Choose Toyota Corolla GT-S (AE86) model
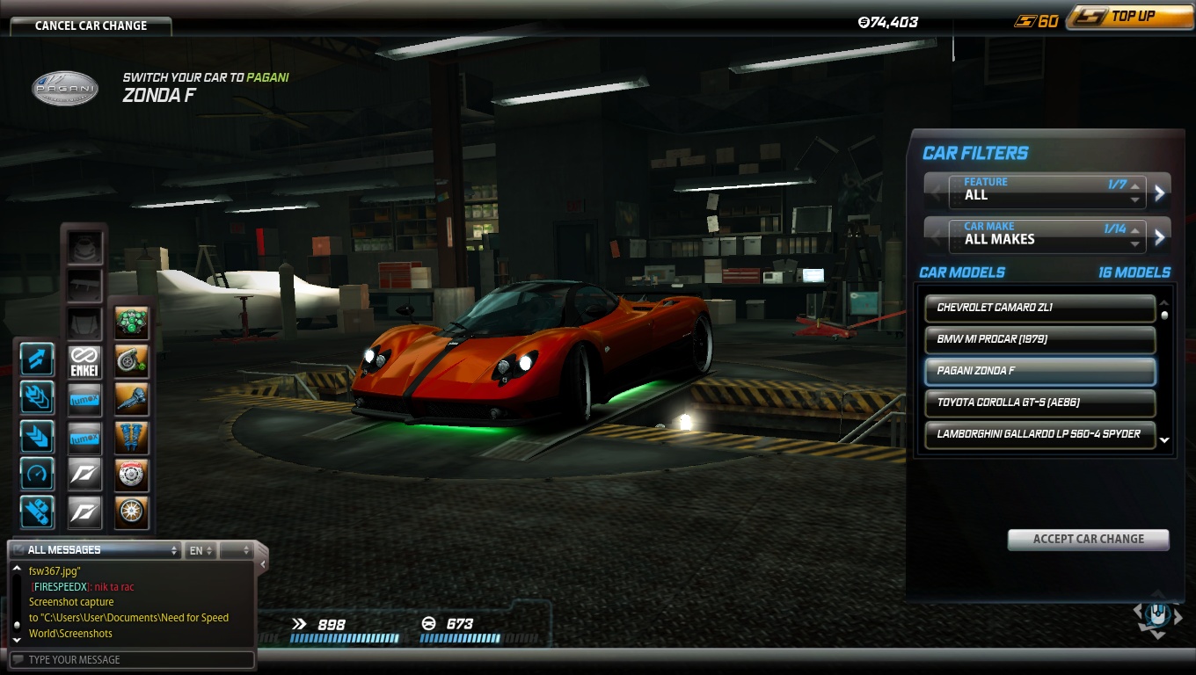 (x=1039, y=403)
